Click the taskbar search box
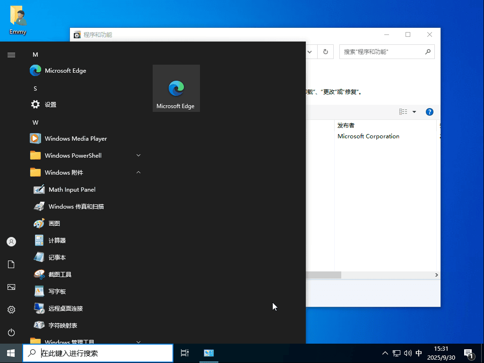 104,353
